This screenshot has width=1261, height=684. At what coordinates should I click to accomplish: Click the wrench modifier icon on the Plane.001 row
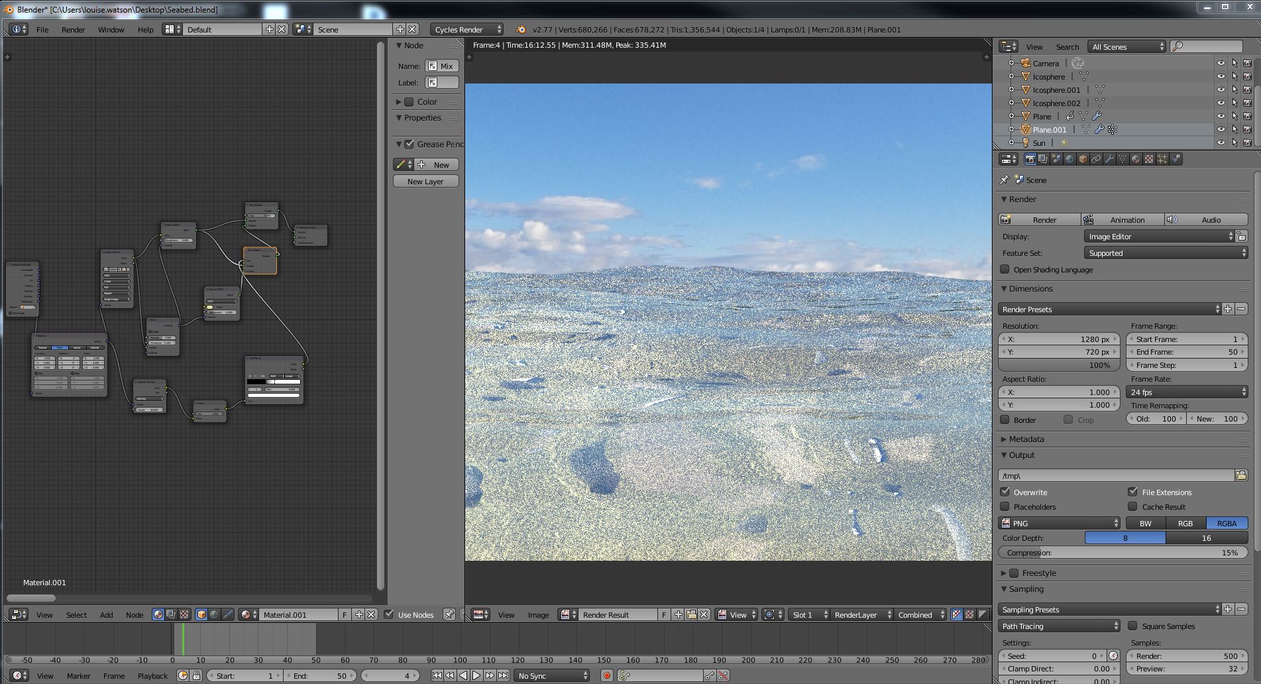1099,129
